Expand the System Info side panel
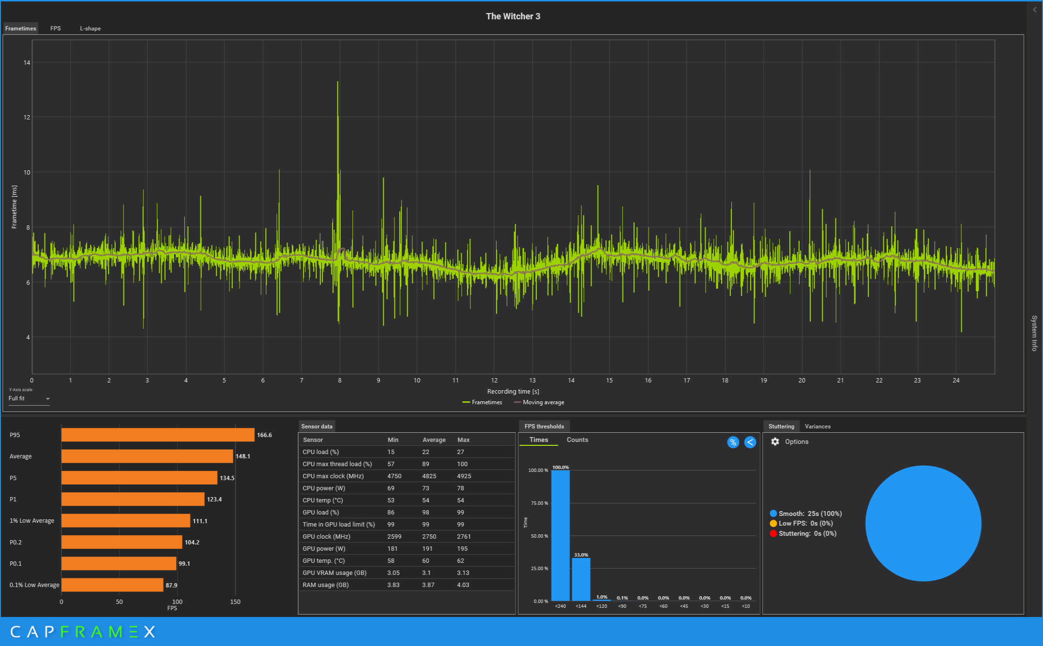The height and width of the screenshot is (646, 1043). tap(1034, 333)
